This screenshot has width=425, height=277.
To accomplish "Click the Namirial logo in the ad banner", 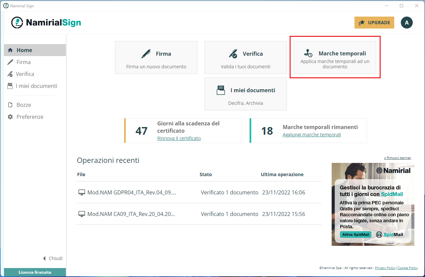I will pyautogui.click(x=393, y=171).
